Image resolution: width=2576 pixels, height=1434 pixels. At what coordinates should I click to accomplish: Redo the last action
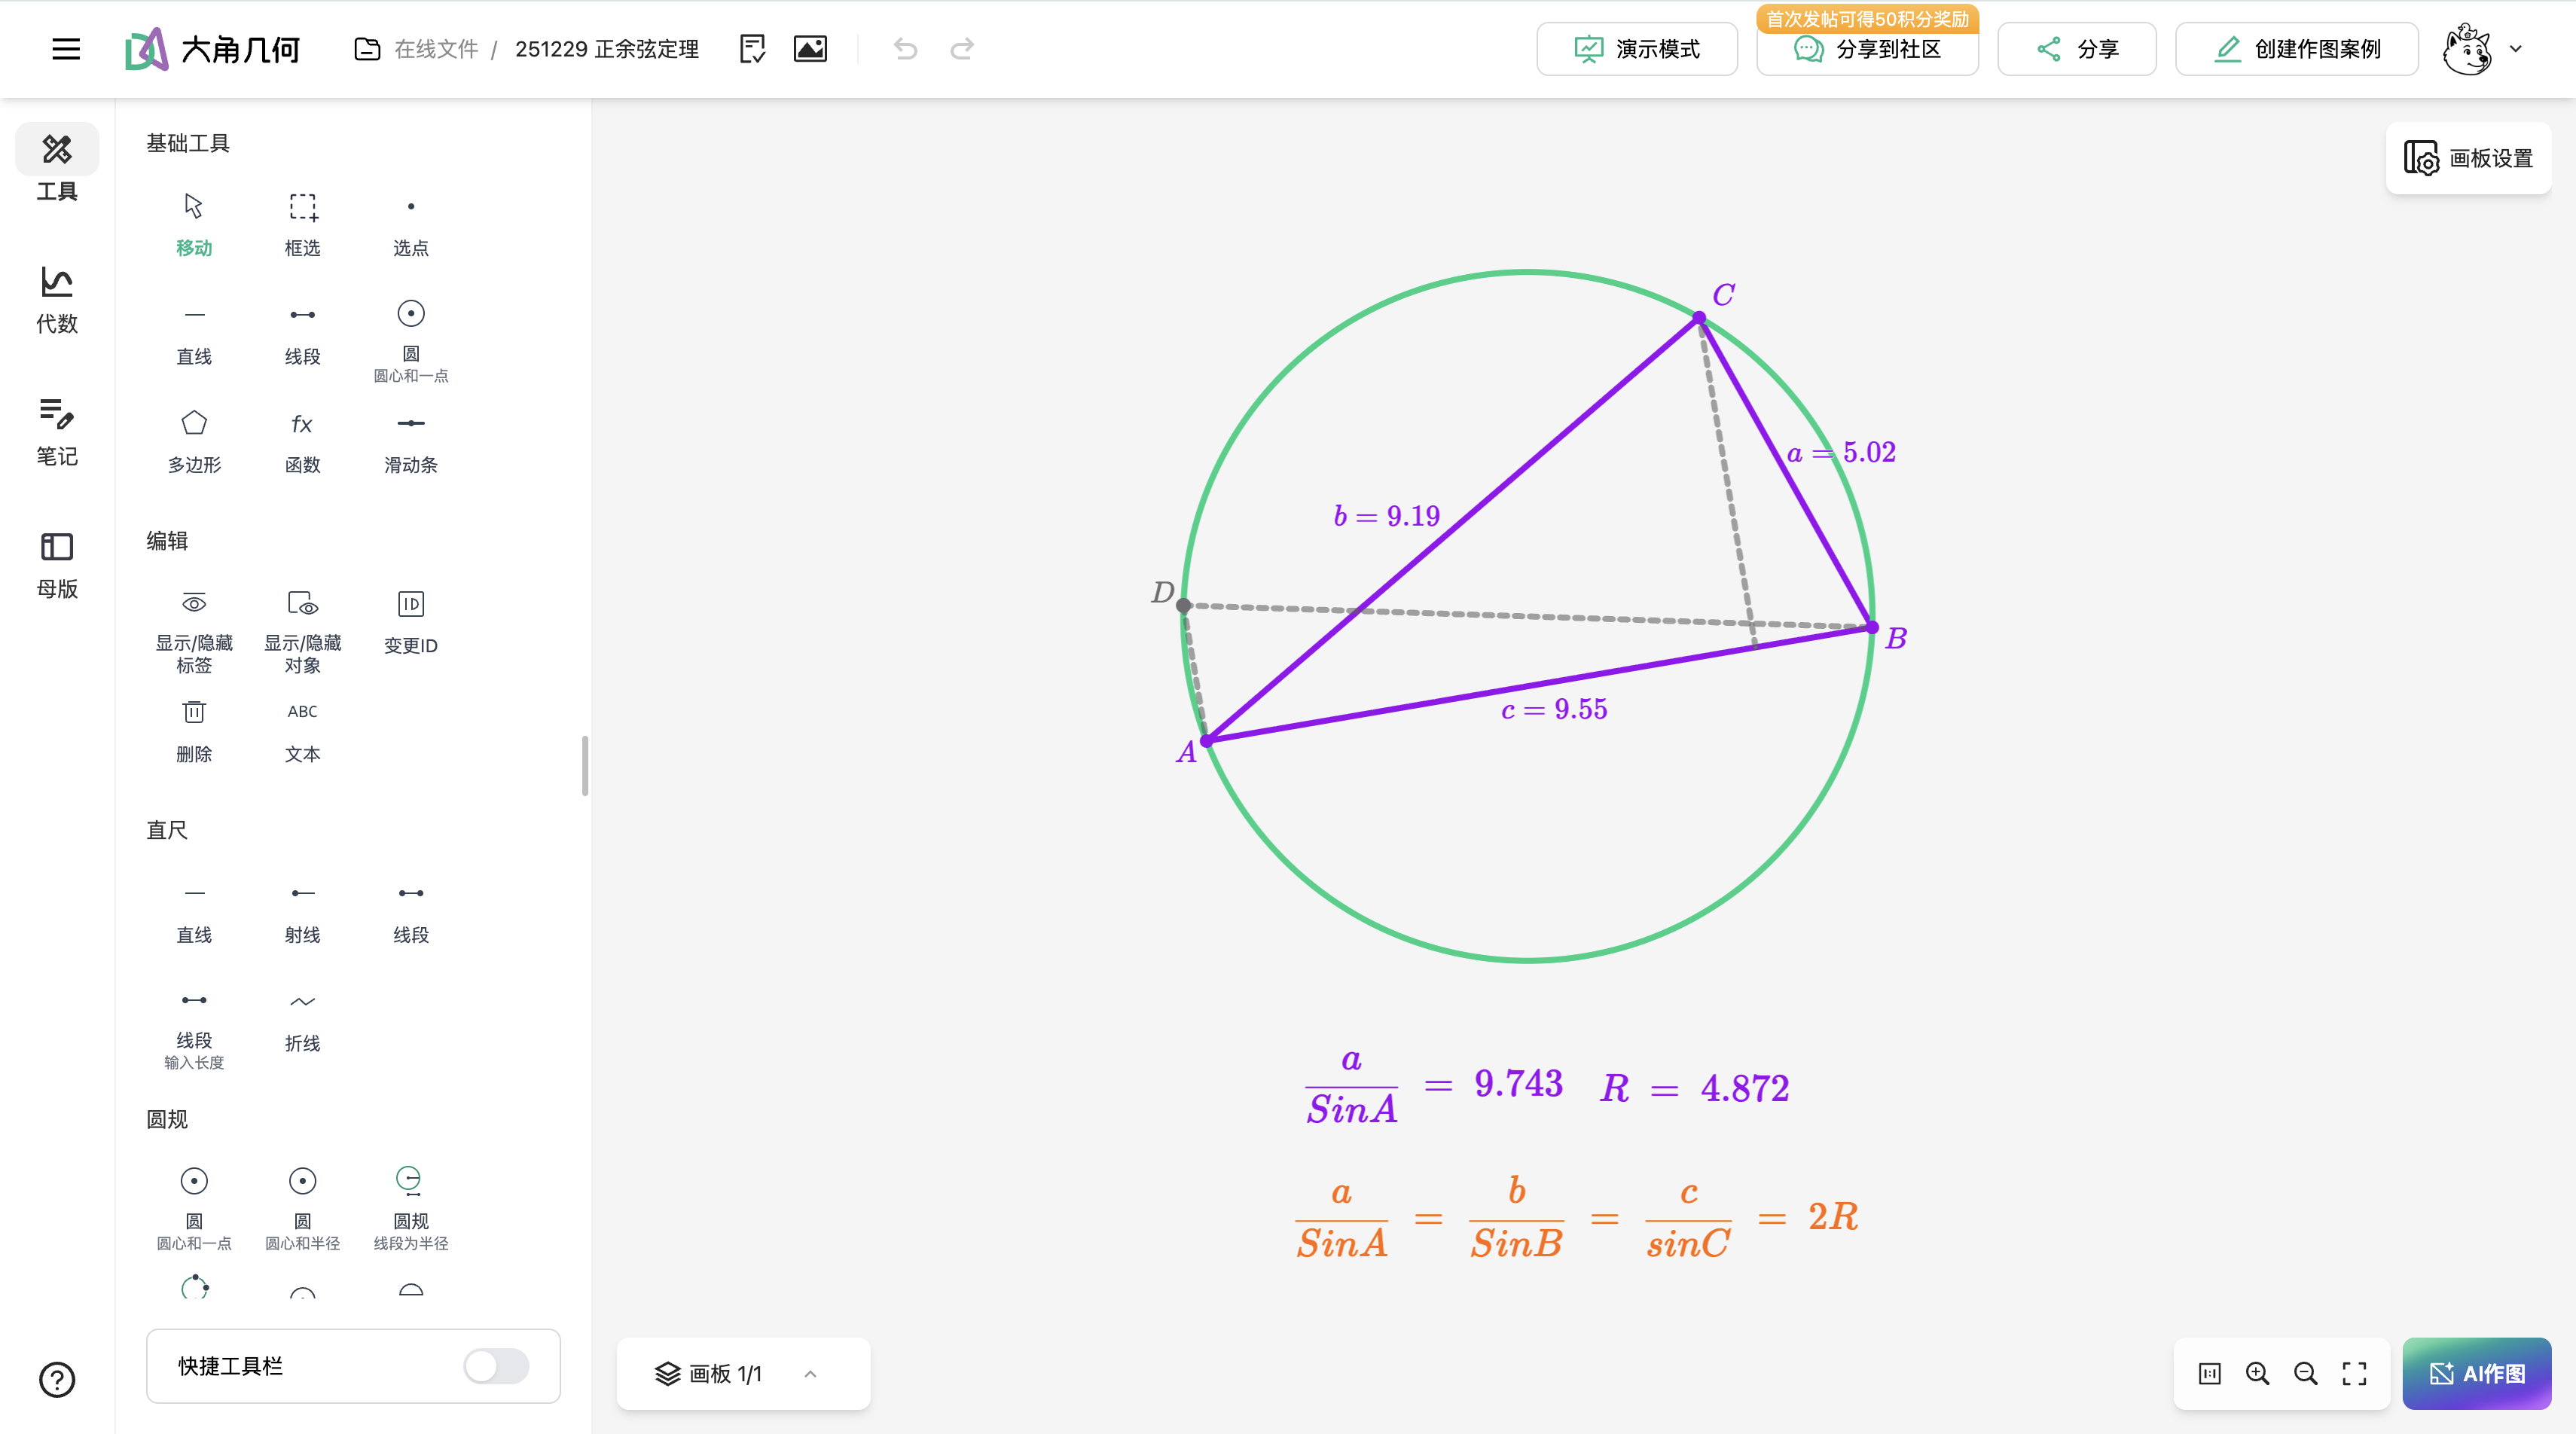click(962, 48)
